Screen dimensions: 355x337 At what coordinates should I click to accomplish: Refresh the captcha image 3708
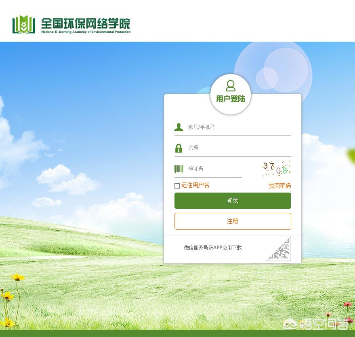click(276, 168)
